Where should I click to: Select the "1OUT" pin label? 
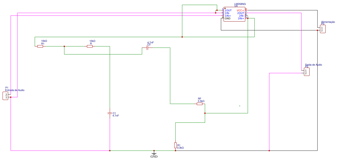point(228,10)
